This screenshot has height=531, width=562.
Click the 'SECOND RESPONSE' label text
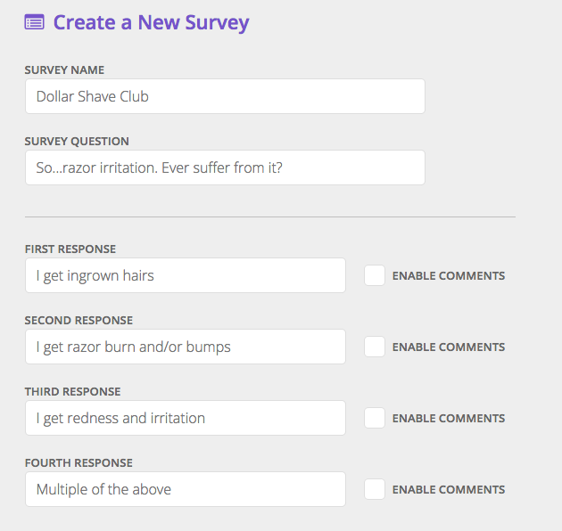(79, 320)
